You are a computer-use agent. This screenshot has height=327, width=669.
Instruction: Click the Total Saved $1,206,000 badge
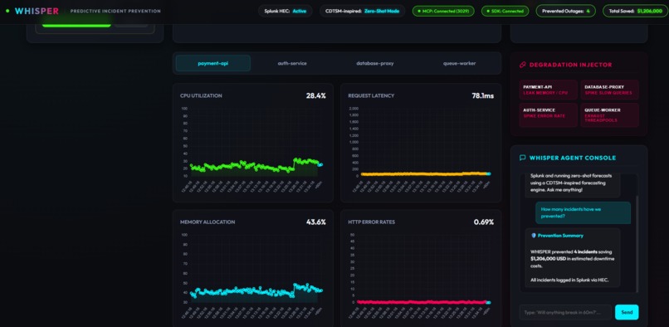[635, 11]
